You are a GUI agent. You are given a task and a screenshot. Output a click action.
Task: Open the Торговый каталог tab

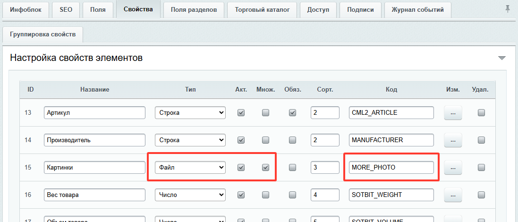262,10
